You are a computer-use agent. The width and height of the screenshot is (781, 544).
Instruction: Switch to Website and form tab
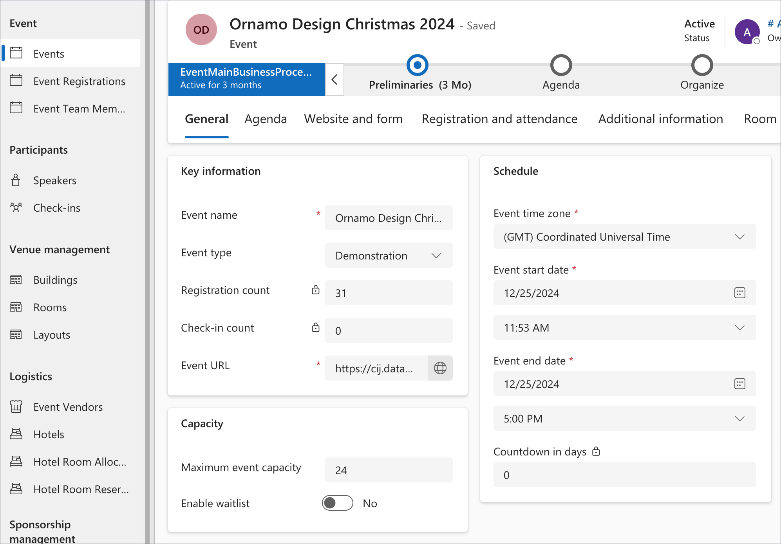pyautogui.click(x=353, y=119)
